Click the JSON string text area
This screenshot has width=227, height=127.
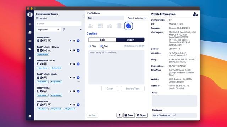[x=116, y=67]
